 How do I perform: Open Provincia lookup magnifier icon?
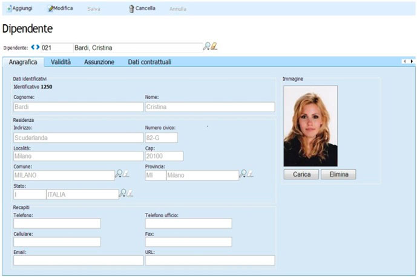243,174
